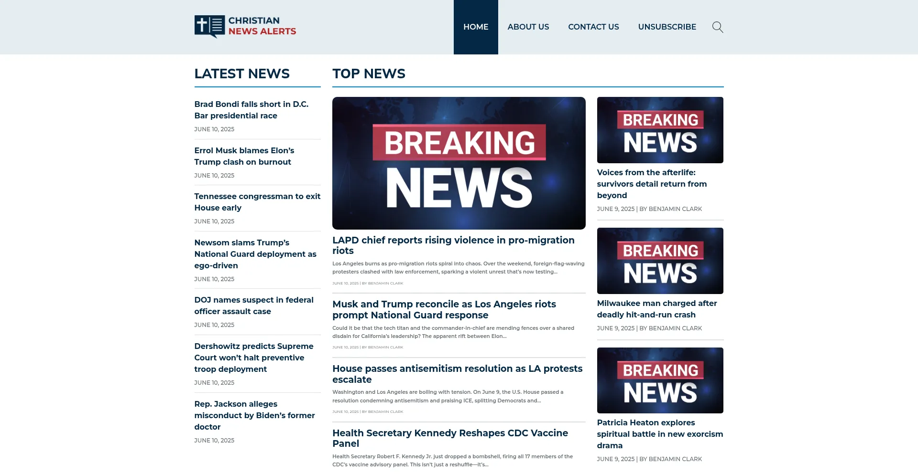Open Health Secretary Kennedy Reshapes CDC article
This screenshot has height=474, width=918.
pos(450,438)
